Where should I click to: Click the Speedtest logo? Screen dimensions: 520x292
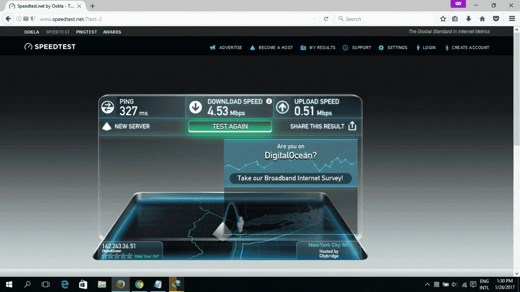[50, 47]
